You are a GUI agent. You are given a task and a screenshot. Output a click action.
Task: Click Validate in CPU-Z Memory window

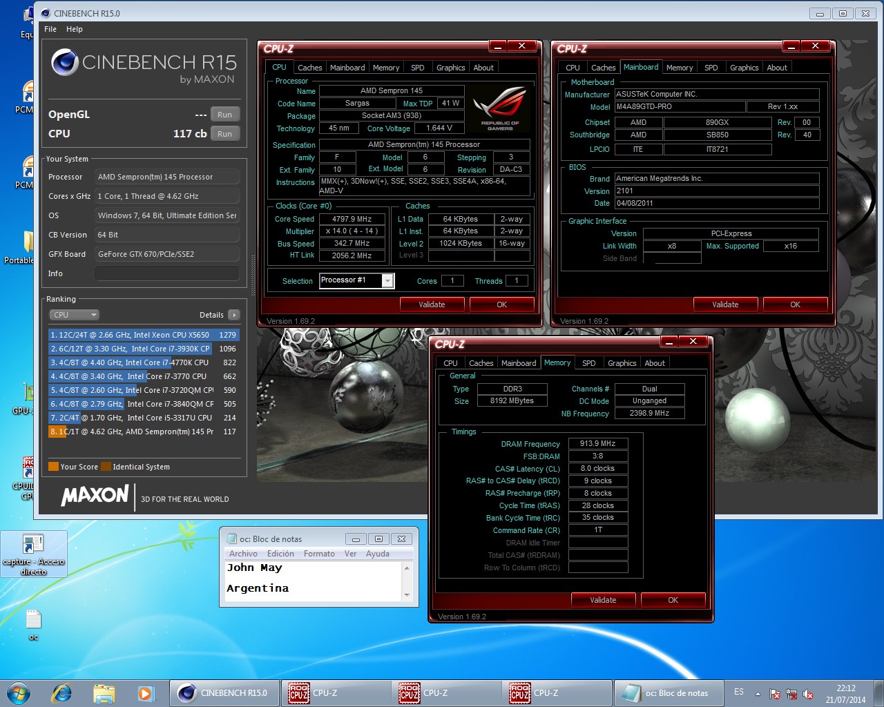coord(604,600)
